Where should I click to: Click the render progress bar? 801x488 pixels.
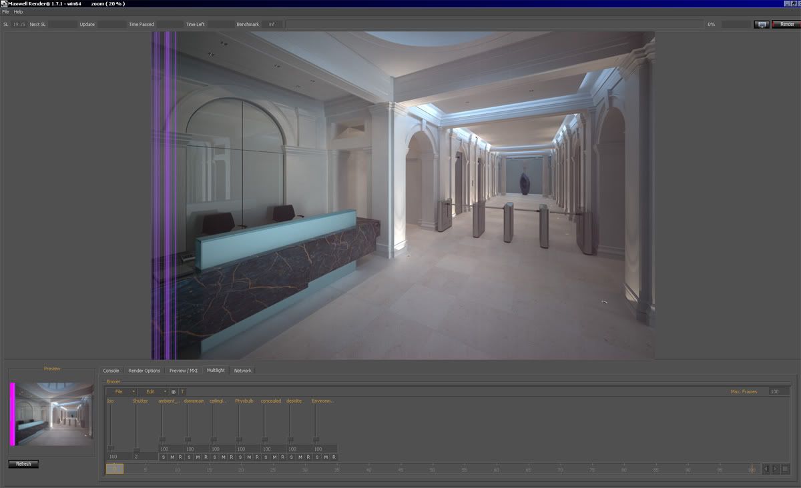coord(495,25)
